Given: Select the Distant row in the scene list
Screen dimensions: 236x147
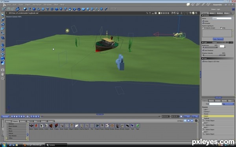Looking at the screenshot, I should click(218, 116).
